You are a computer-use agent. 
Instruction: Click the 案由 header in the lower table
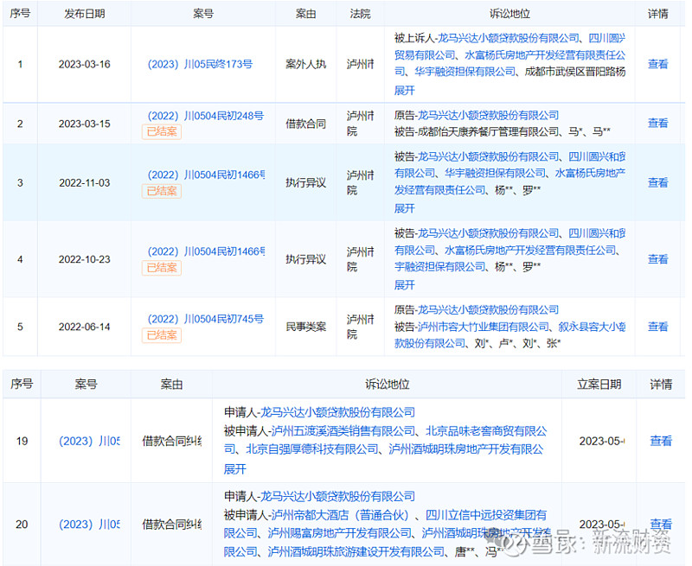171,384
